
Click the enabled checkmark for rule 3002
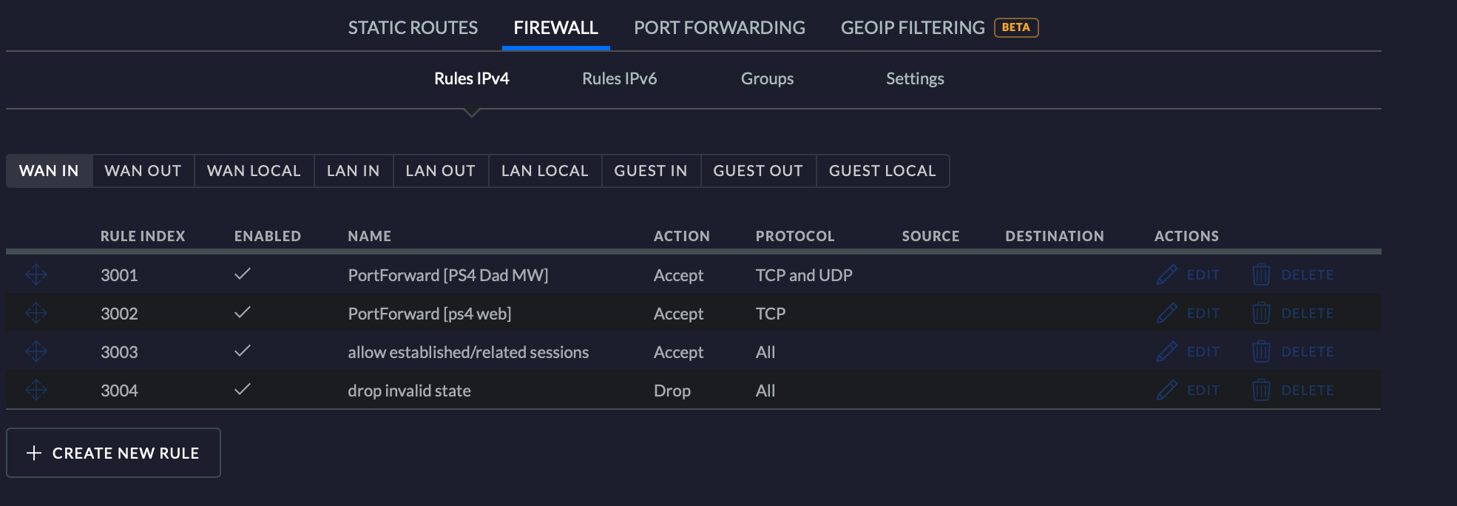point(243,313)
